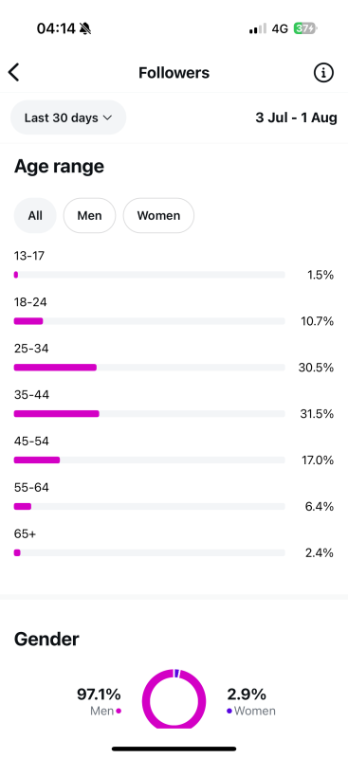Select the All age filter
The image size is (348, 758).
(35, 216)
